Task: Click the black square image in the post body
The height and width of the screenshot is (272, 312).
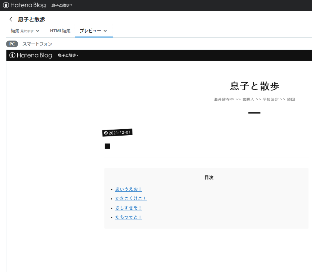Action: click(107, 146)
